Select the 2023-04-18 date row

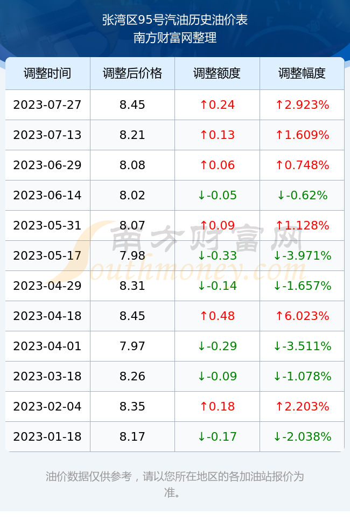(x=174, y=316)
